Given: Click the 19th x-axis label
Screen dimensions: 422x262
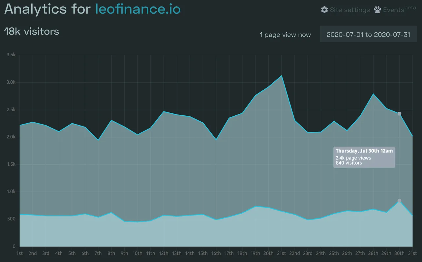Looking at the screenshot, I should click(x=255, y=253).
